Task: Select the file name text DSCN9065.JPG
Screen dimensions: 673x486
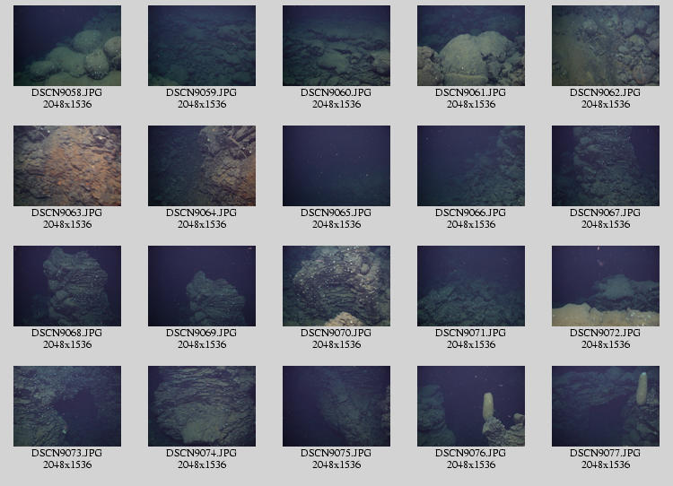Action: point(336,213)
